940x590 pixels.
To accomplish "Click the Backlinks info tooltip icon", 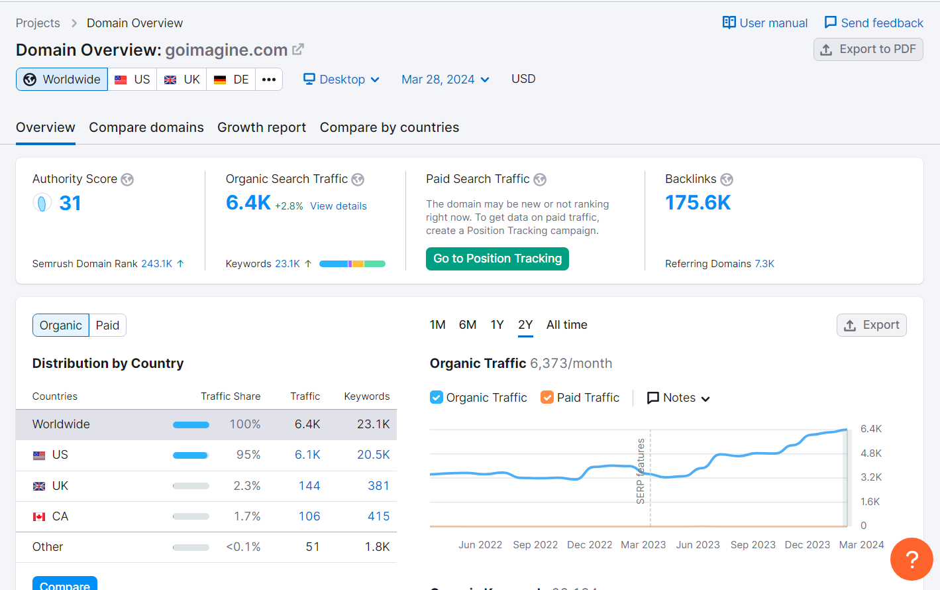I will click(727, 179).
